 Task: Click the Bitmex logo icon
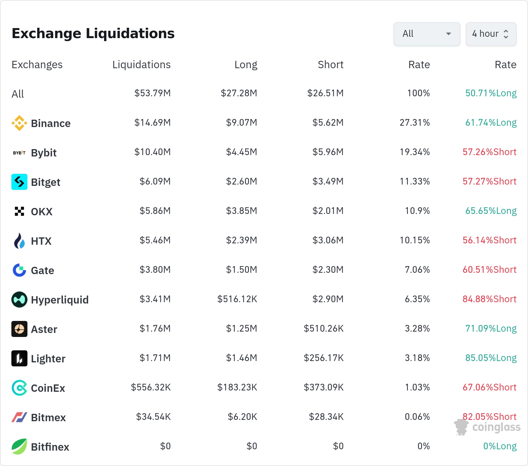19,417
